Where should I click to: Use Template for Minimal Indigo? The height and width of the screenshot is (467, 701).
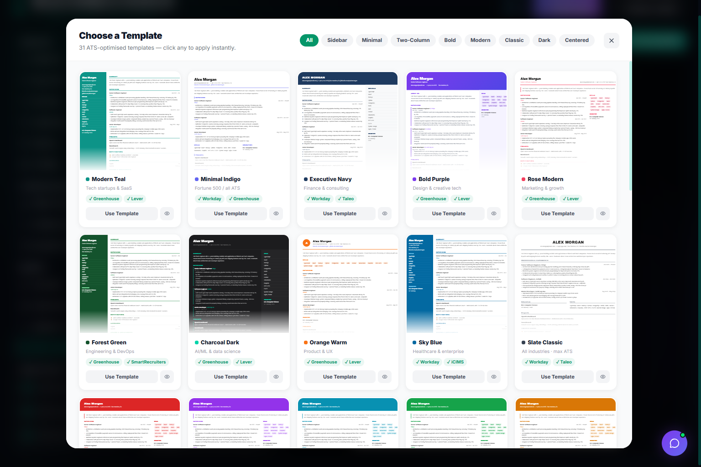point(231,213)
